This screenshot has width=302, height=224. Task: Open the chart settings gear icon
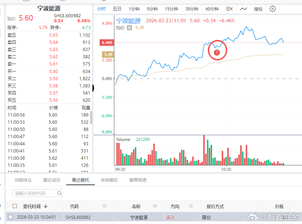[272, 9]
